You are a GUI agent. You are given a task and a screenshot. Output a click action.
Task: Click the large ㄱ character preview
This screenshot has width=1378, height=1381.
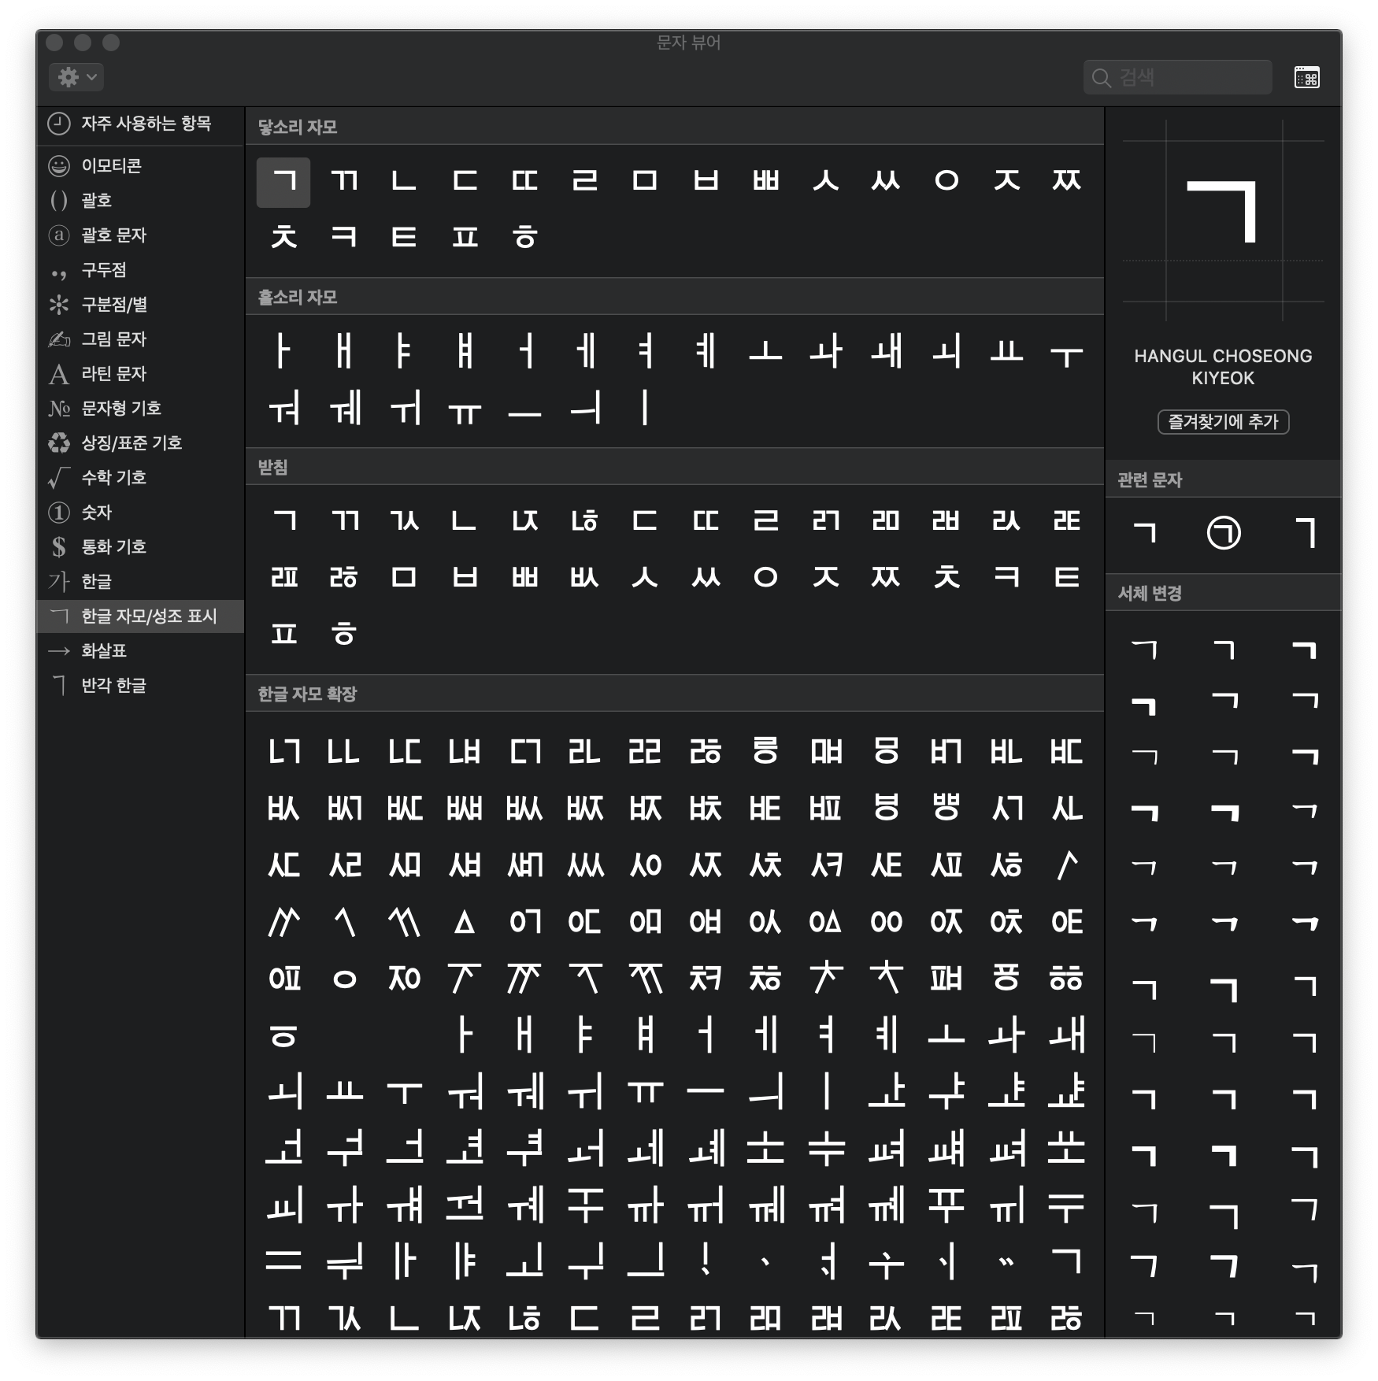1223,213
